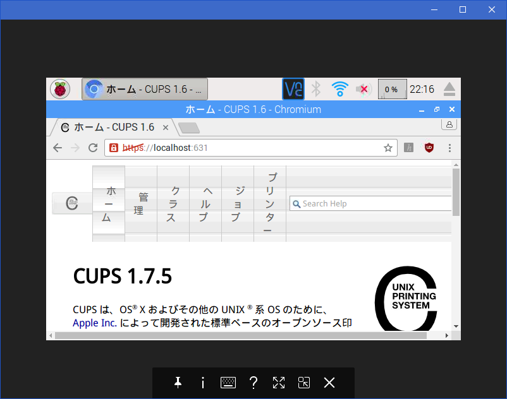Bookmark this page with the star
The width and height of the screenshot is (507, 399).
point(388,148)
